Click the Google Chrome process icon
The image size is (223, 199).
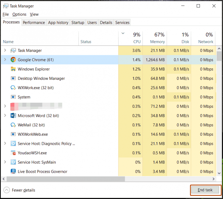pos(13,60)
